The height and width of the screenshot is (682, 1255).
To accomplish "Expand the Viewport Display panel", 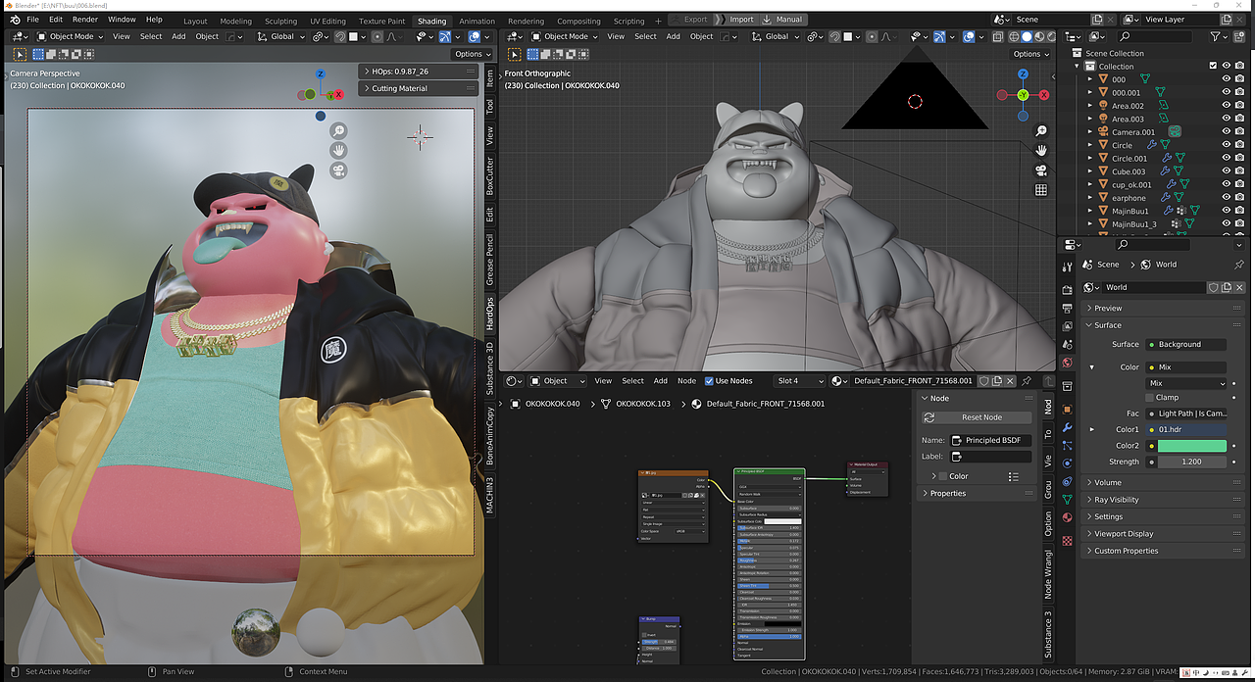I will [1161, 534].
